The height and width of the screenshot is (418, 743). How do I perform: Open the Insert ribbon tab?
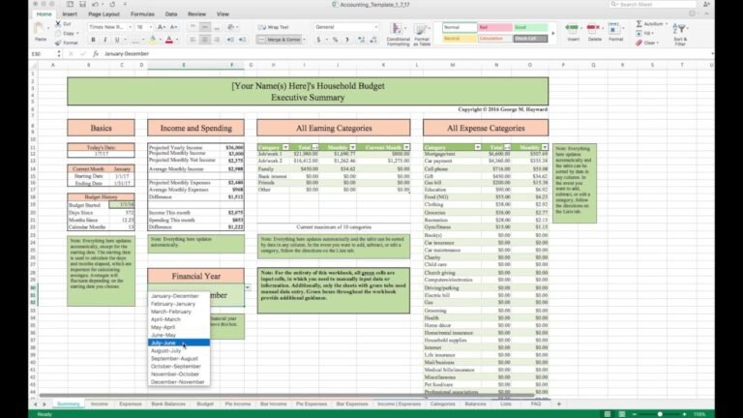click(x=70, y=15)
